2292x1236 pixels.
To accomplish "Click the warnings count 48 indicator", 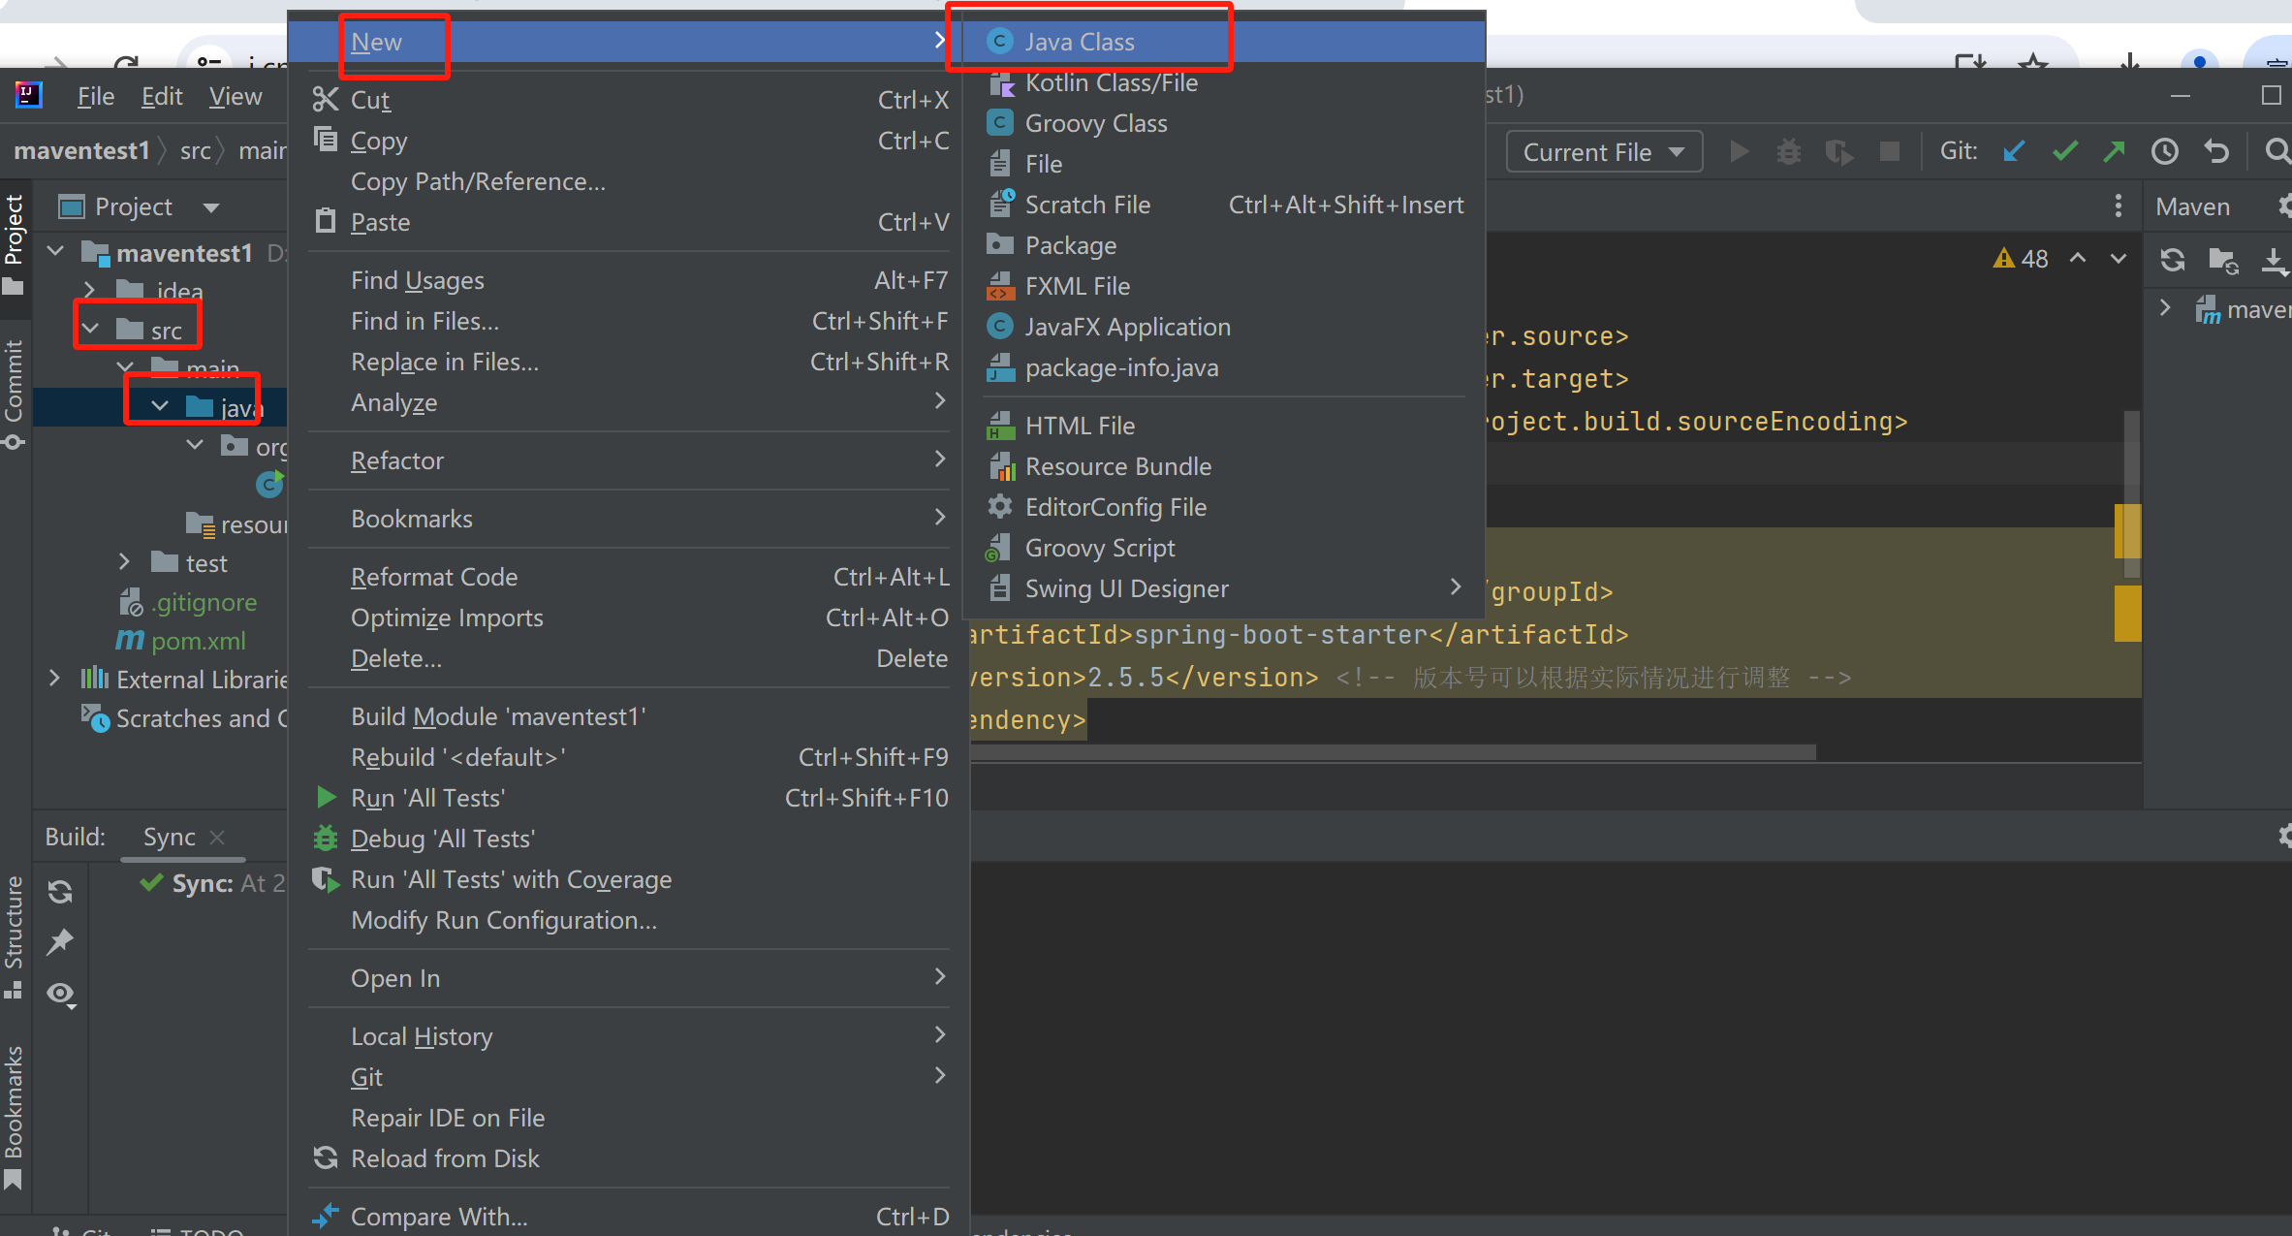I will pyautogui.click(x=2021, y=258).
